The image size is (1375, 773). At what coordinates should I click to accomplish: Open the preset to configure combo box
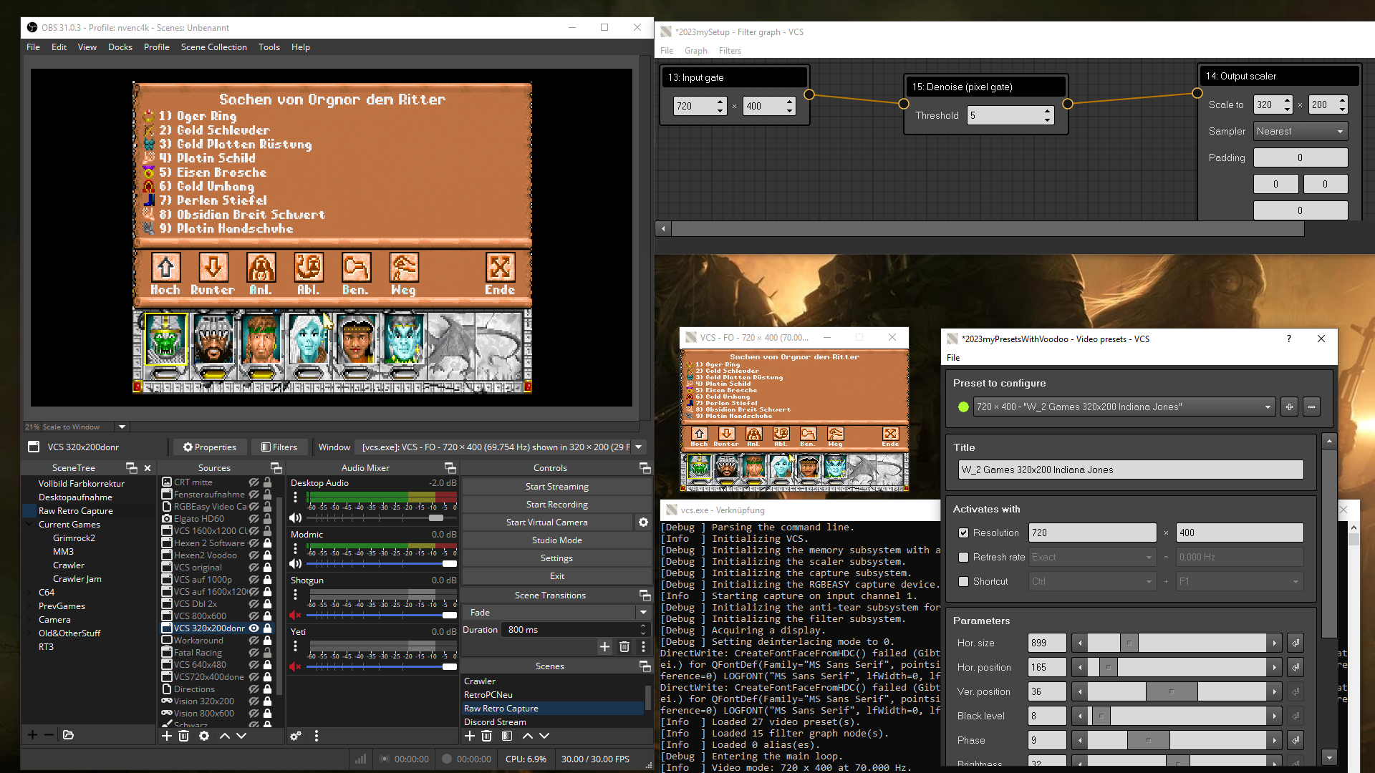pos(1123,407)
